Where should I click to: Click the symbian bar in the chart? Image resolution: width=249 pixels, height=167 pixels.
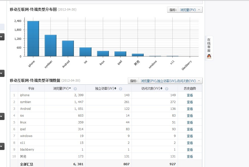click(50, 46)
